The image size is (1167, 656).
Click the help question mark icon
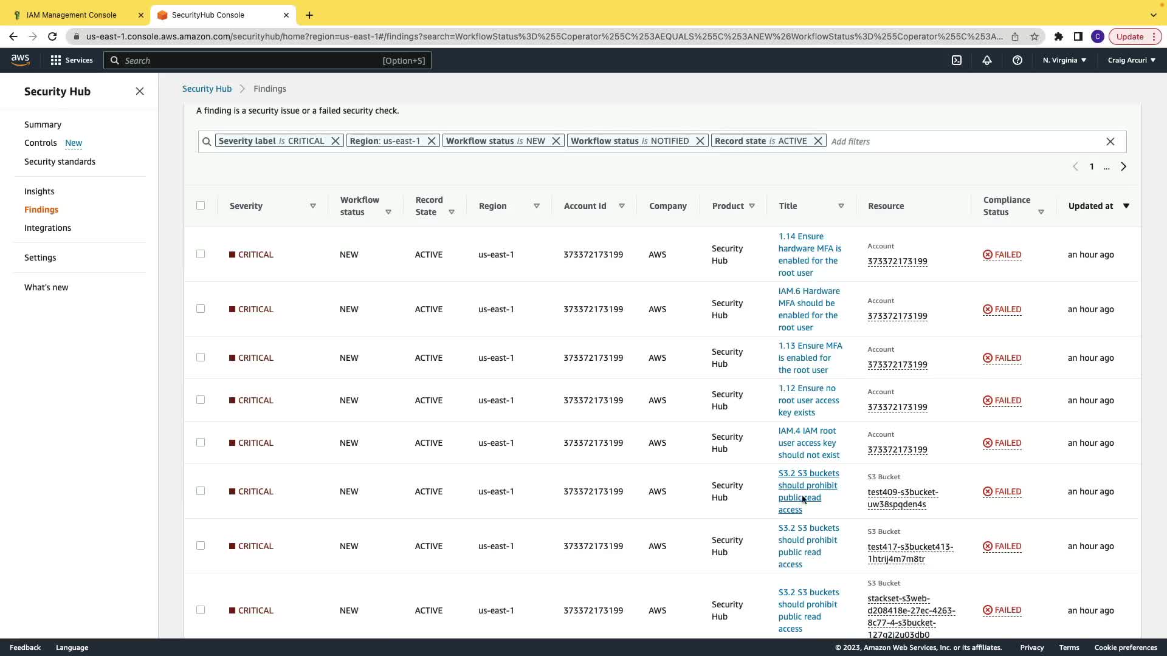[1017, 60]
